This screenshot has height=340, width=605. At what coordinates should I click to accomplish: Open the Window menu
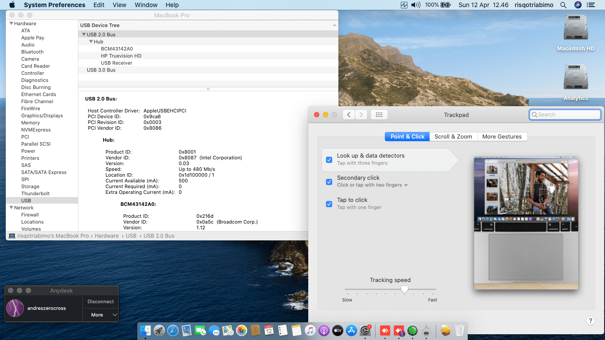click(x=146, y=5)
